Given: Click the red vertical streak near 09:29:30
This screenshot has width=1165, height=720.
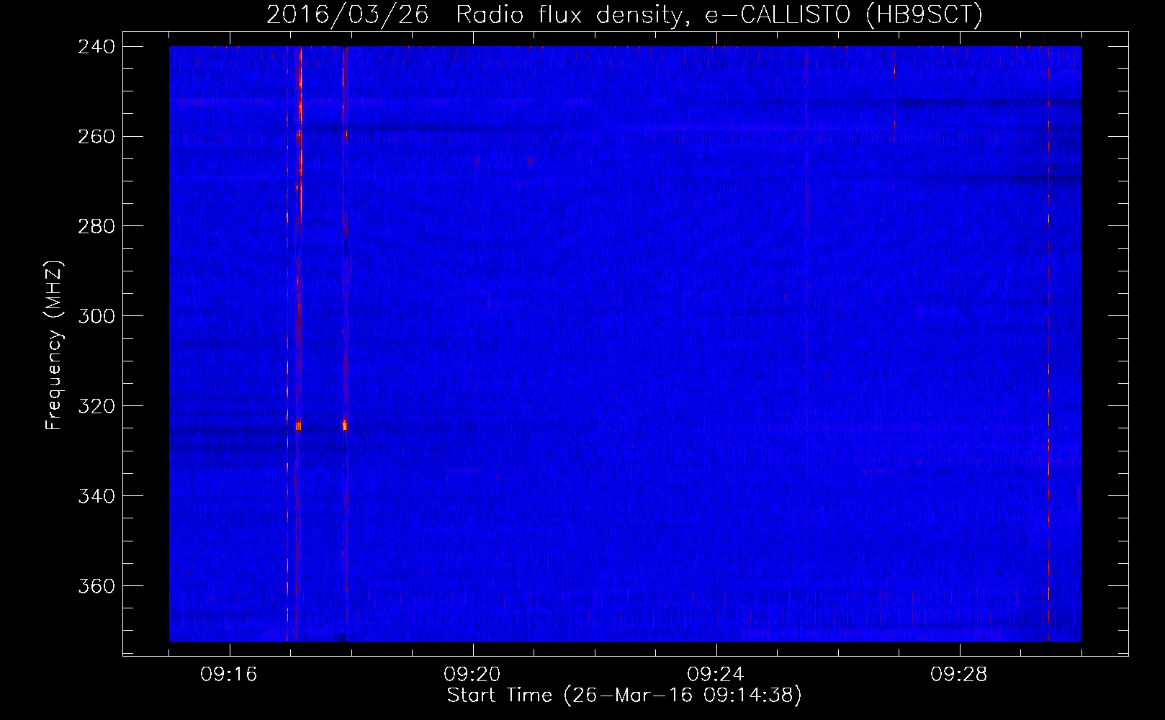Looking at the screenshot, I should [1048, 343].
